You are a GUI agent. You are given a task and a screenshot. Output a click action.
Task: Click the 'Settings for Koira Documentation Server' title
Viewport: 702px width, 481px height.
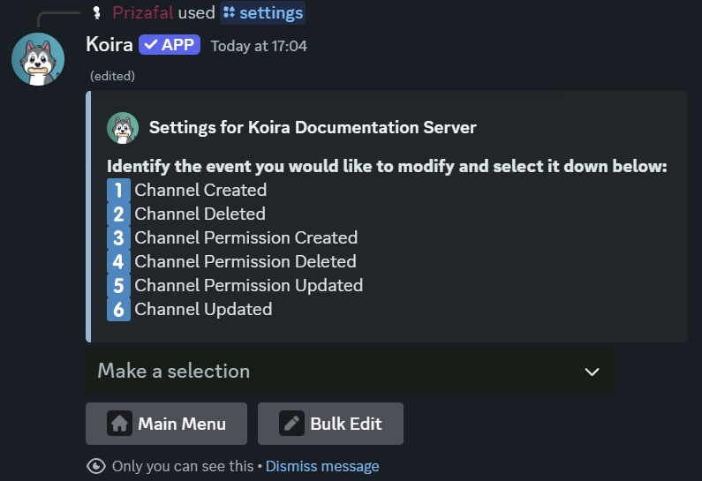coord(313,128)
